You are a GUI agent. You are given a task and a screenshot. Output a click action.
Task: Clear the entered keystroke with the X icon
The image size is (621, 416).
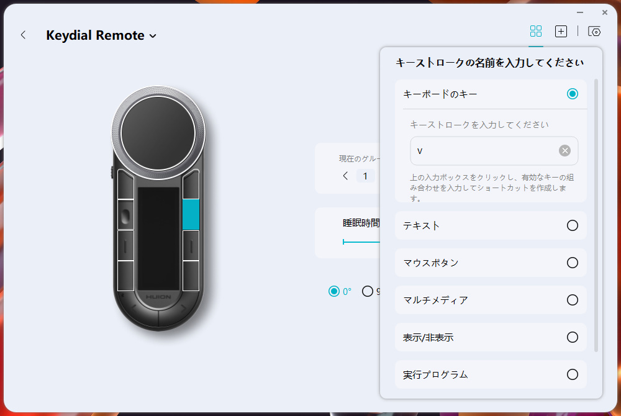pos(564,150)
